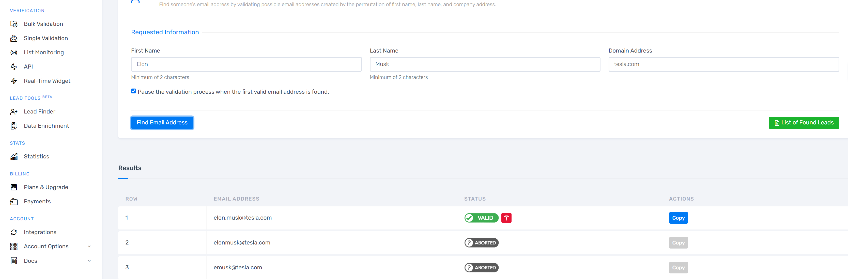Click the Lead Finder person-plus icon
Viewport: 848px width, 279px height.
click(x=14, y=111)
